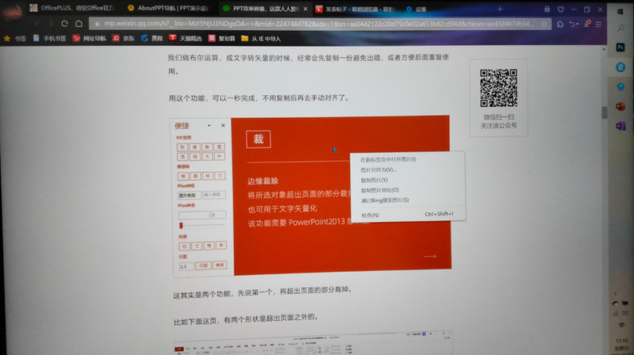This screenshot has width=634, height=355.
Task: Click the address bar URL field
Action: tap(317, 23)
